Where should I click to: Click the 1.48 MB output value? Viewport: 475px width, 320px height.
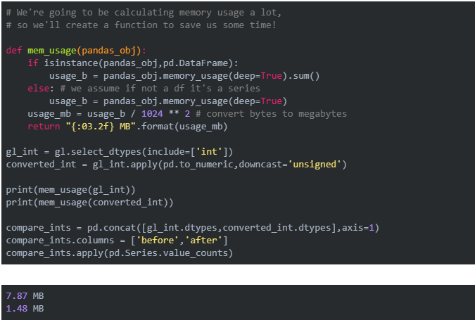click(25, 309)
